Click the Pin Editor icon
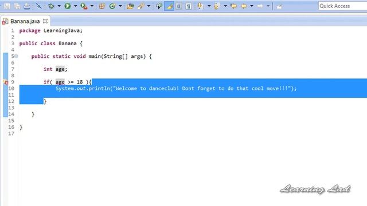The image size is (367, 206). (279, 6)
